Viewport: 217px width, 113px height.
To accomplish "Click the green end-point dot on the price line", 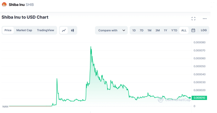I will (190, 98).
